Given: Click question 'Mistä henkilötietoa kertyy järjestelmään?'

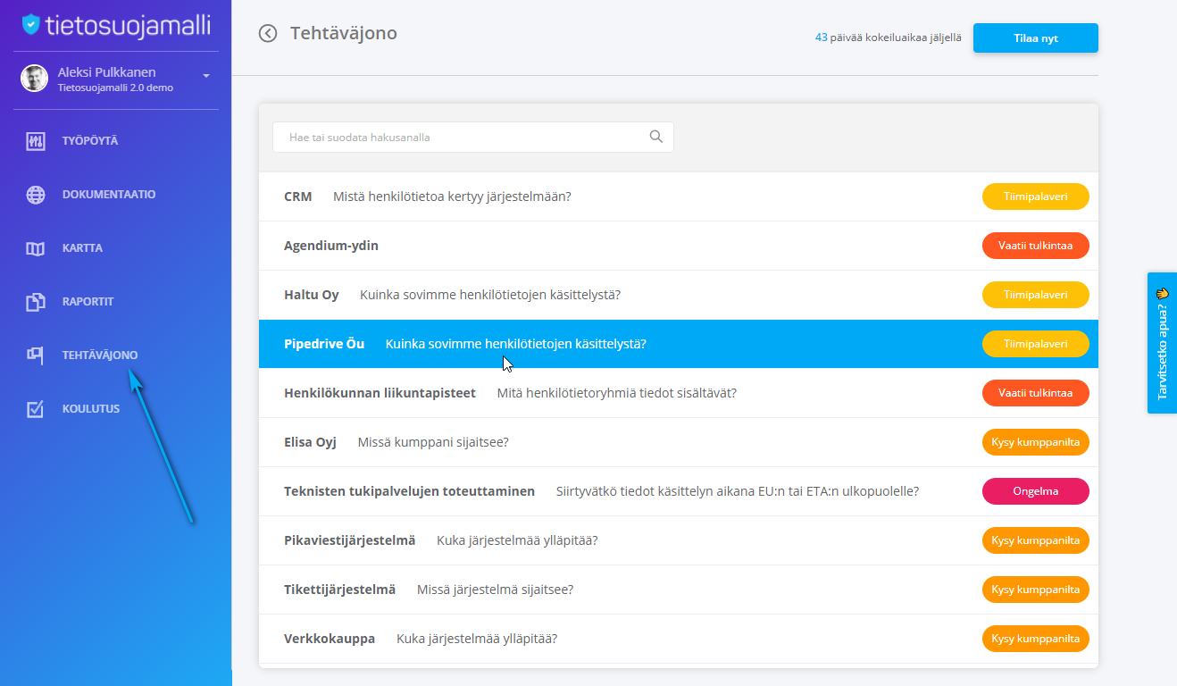Looking at the screenshot, I should (x=452, y=197).
